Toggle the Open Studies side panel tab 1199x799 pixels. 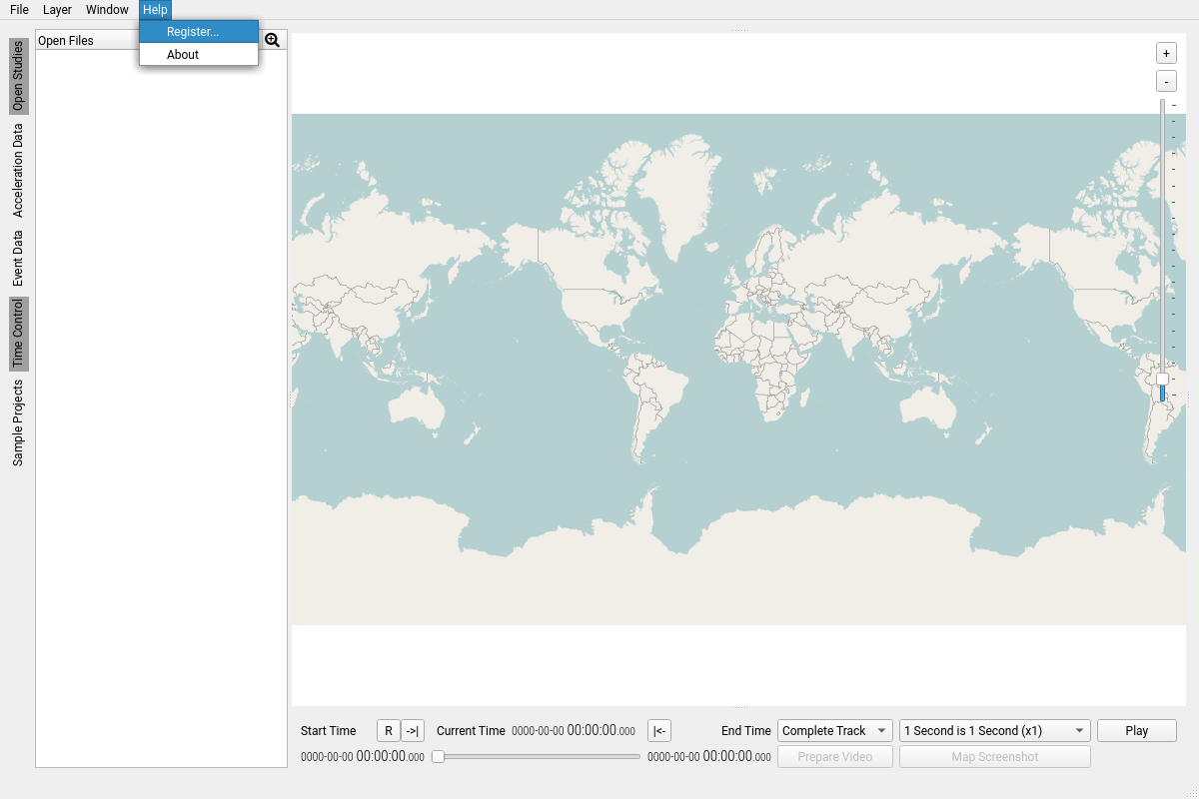coord(19,76)
